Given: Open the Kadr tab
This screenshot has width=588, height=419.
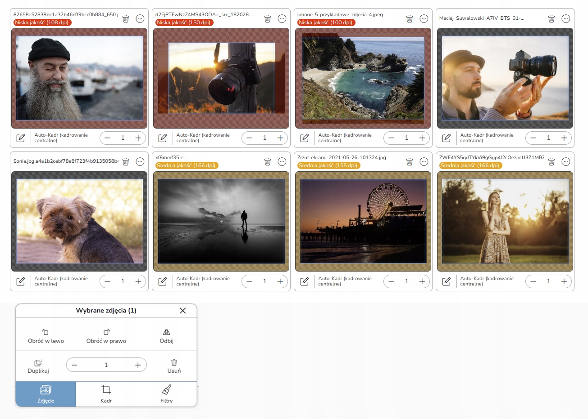Looking at the screenshot, I should tap(106, 394).
